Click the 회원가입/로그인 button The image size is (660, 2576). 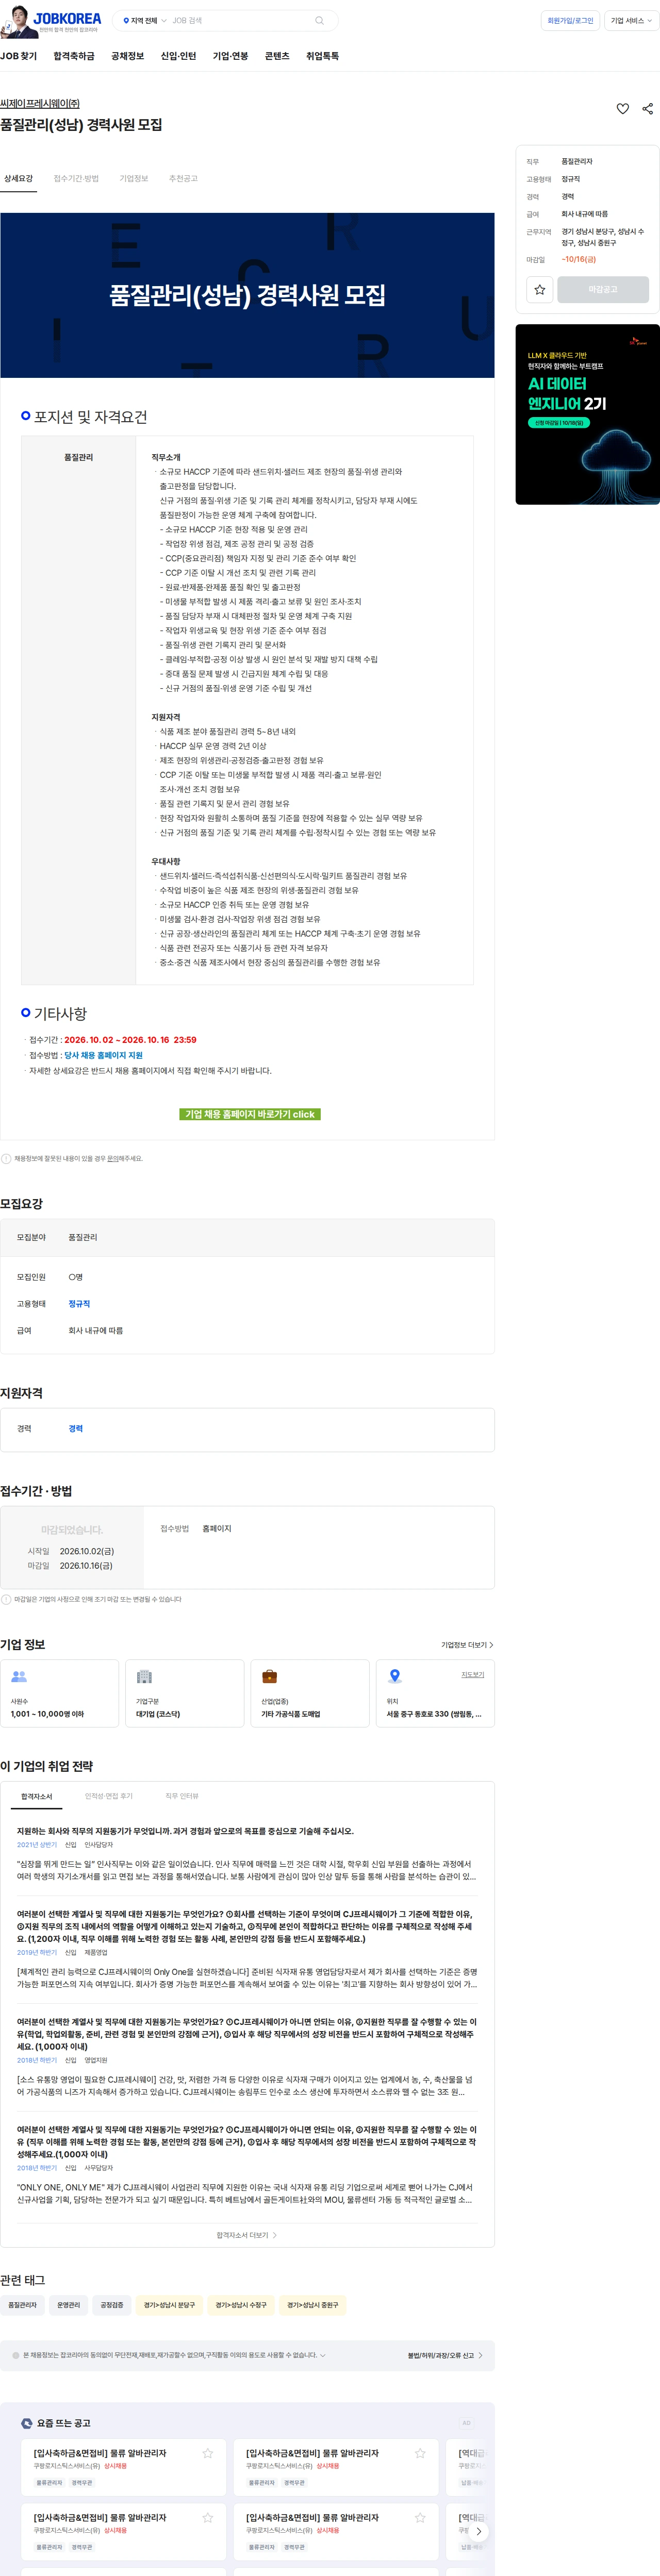click(x=570, y=20)
